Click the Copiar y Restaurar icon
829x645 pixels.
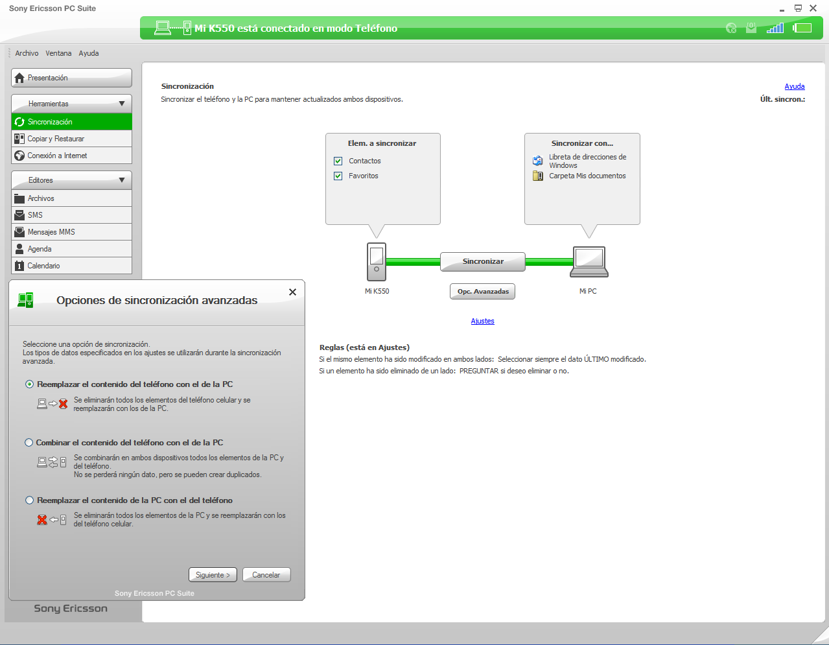pyautogui.click(x=19, y=139)
